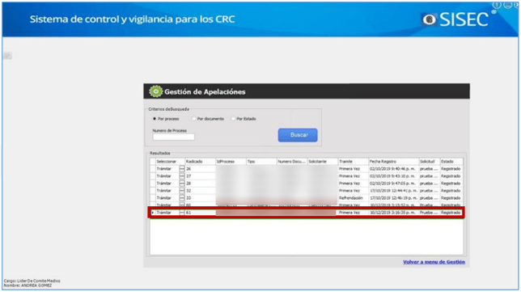Click the IdProceso column header
The height and width of the screenshot is (292, 521).
click(231, 162)
